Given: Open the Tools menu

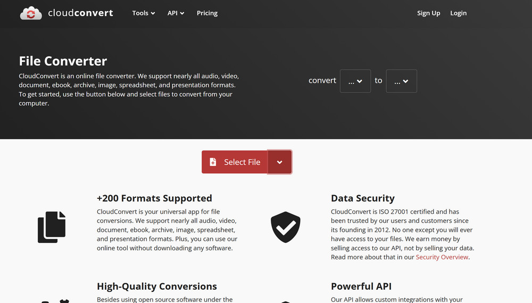Looking at the screenshot, I should click(144, 13).
